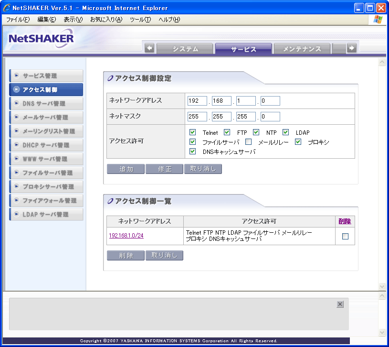389x347 pixels.
Task: Click 取り消し button in settings section
Action: tap(203, 169)
